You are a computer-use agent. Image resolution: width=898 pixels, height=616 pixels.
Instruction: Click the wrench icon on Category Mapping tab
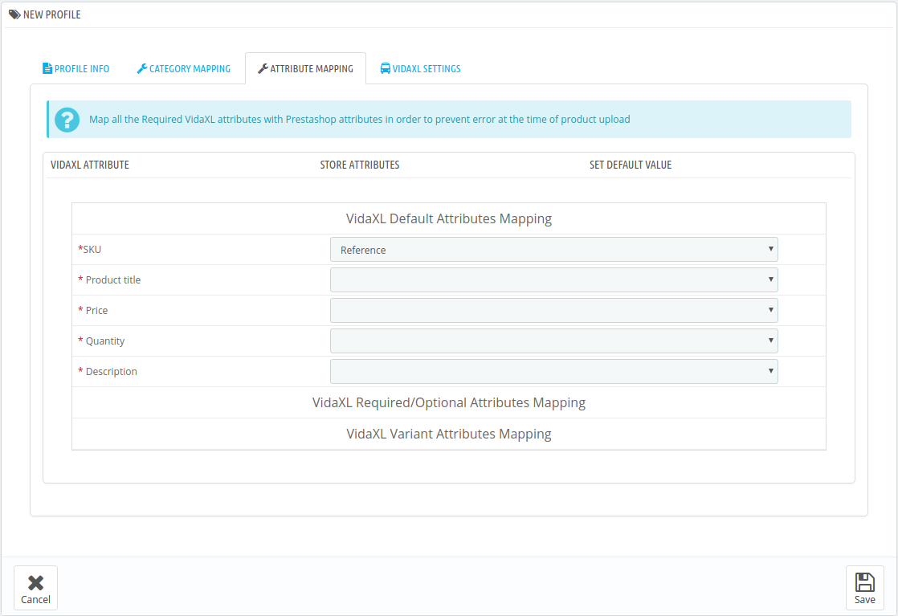(142, 69)
